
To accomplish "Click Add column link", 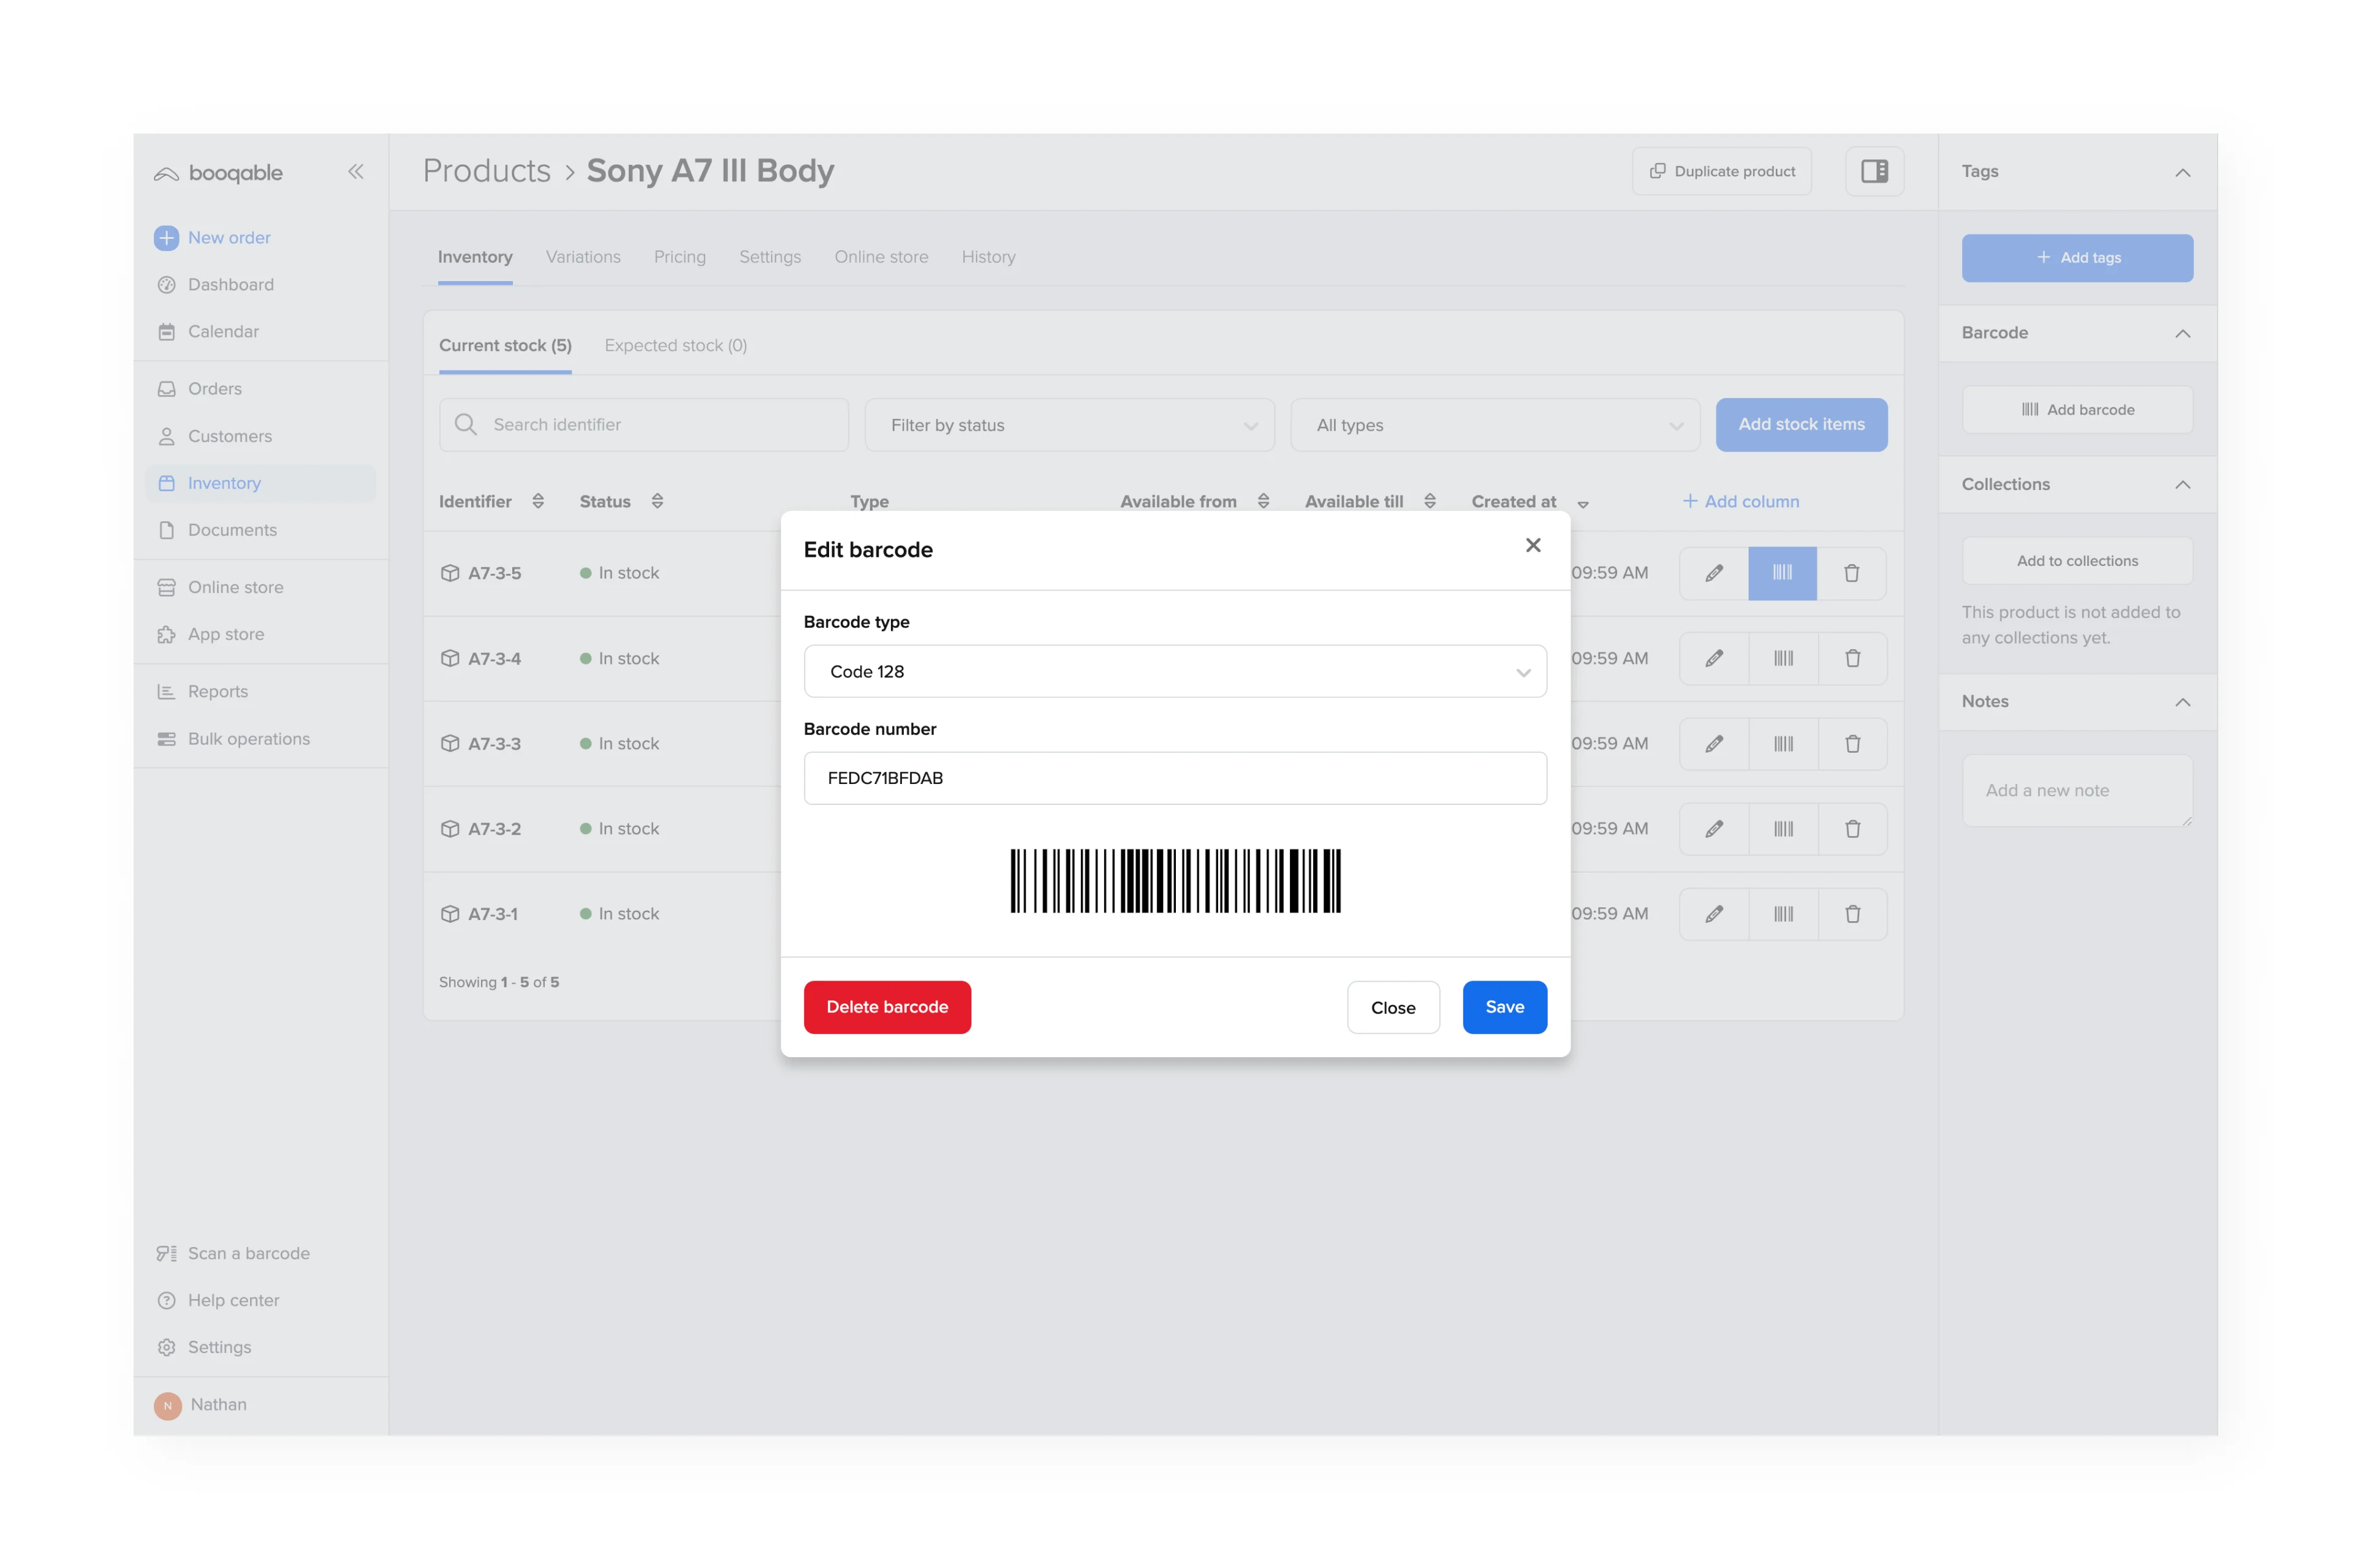I will [x=1741, y=501].
